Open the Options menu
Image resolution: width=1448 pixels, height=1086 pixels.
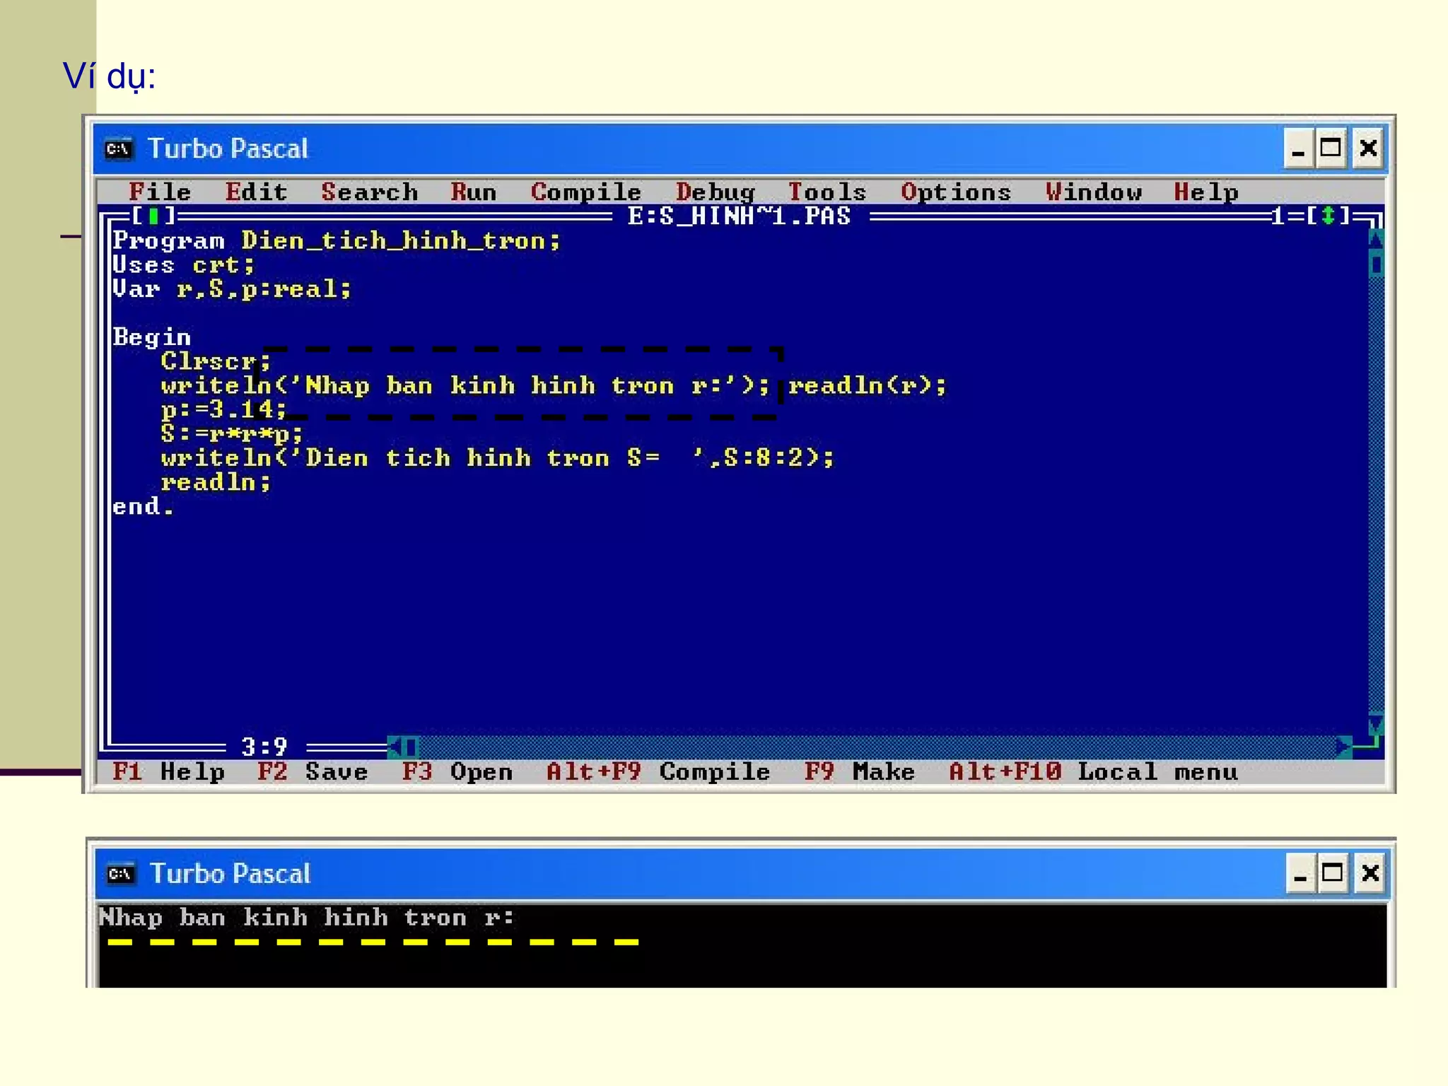955,192
